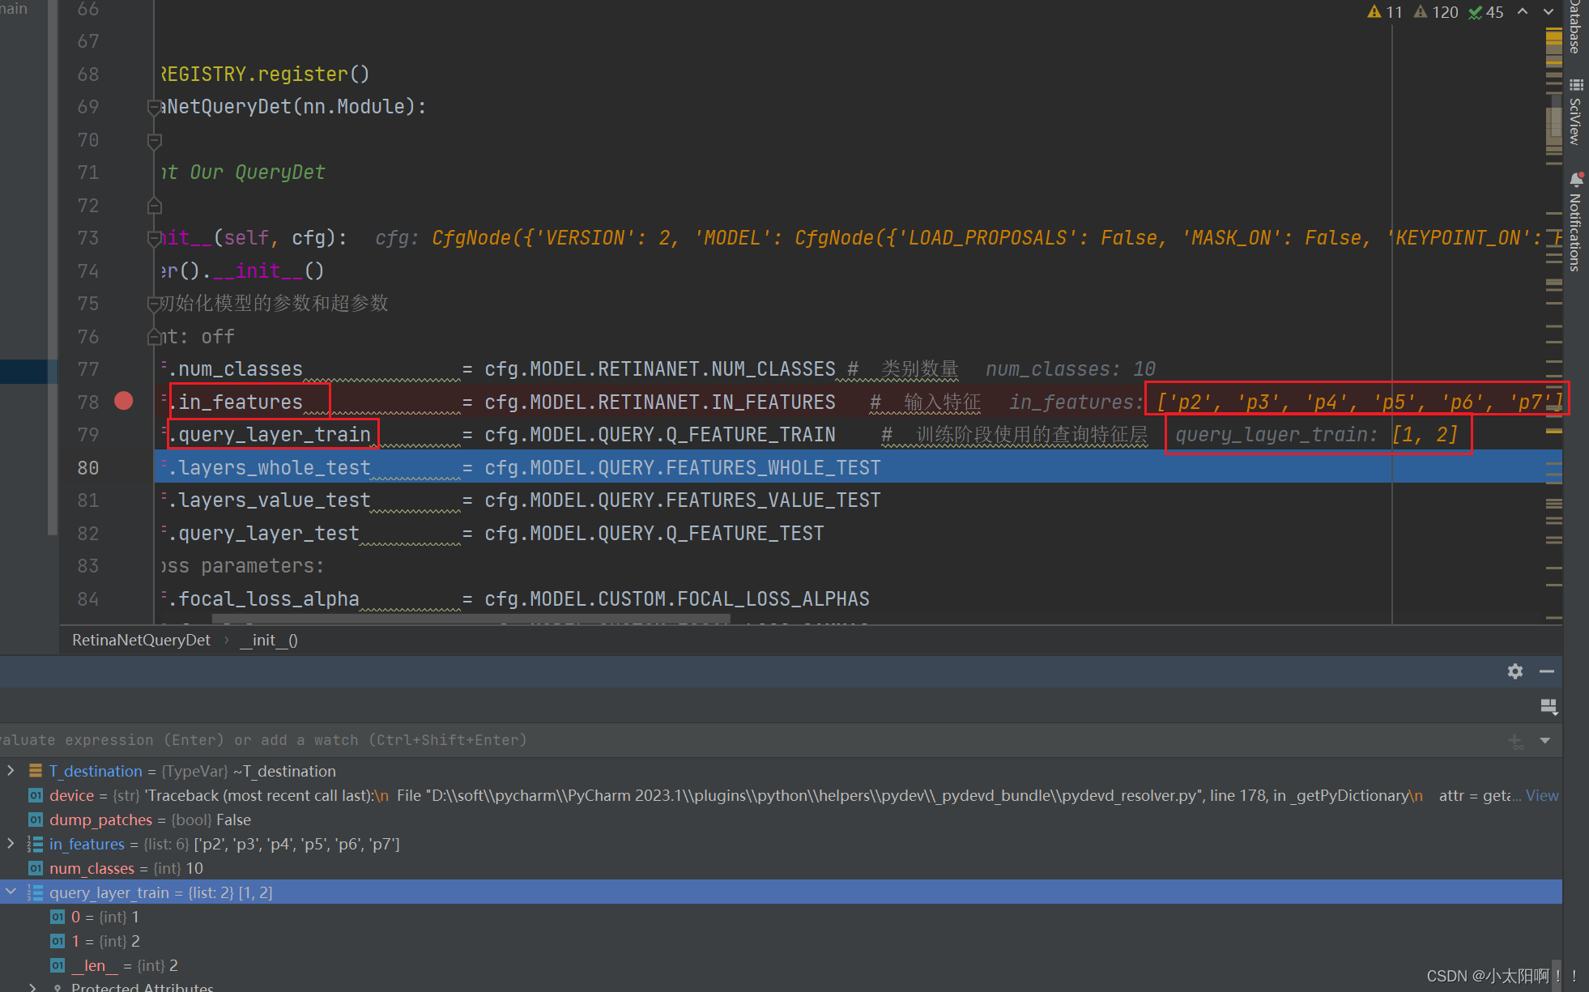The image size is (1589, 992).
Task: Click RetinaNetQueryDet in the breadcrumb bar
Action: 141,640
